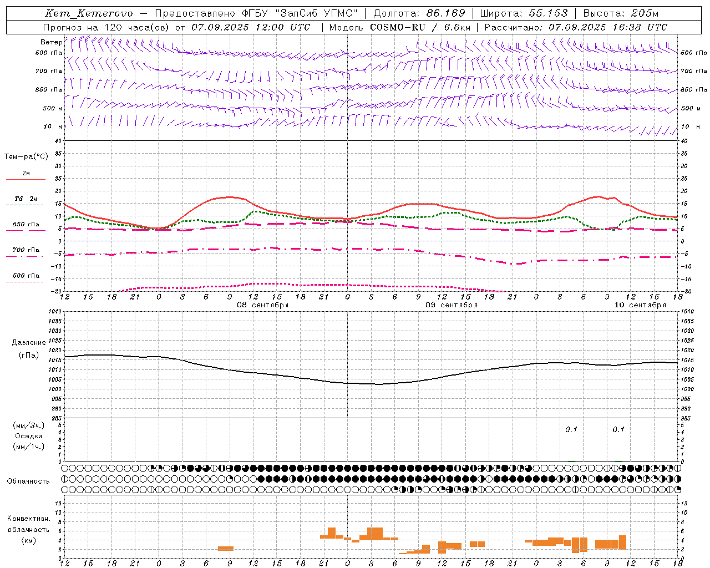Click the Широта: 55.153 value
Image resolution: width=710 pixels, height=568 pixels.
point(524,13)
